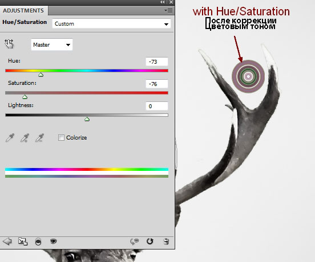315x262 pixels.
Task: Delete this adjustment layer with trash icon
Action: [166, 241]
